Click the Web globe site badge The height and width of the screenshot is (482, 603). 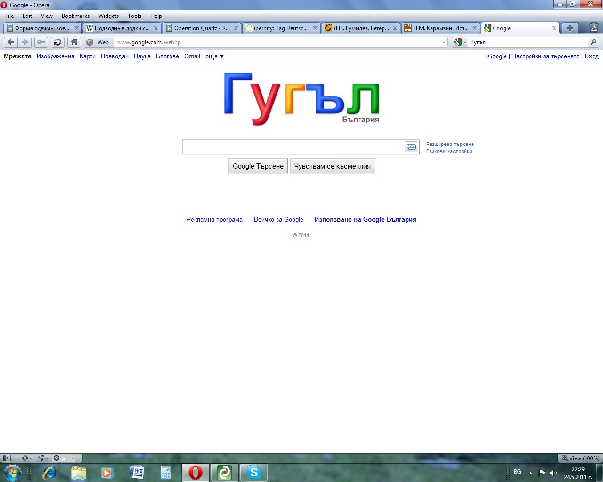pos(98,42)
